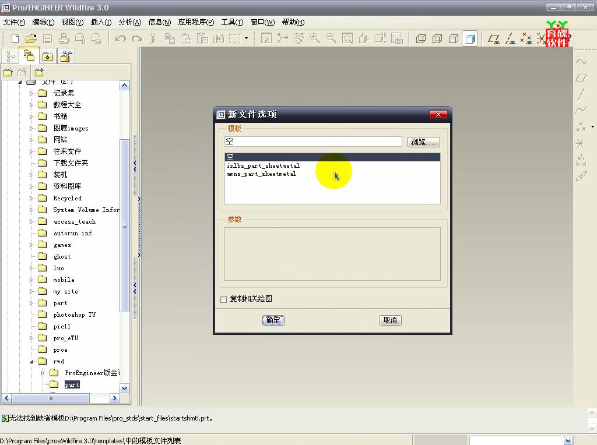Open the 编辑(E) menu
597x445 pixels.
(43, 22)
